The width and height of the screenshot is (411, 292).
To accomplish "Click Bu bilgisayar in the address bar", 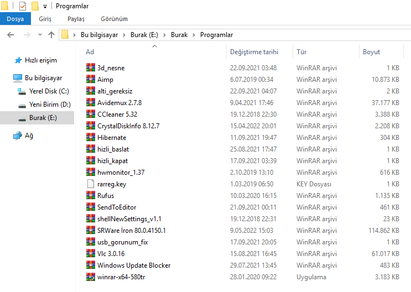I will pos(99,35).
